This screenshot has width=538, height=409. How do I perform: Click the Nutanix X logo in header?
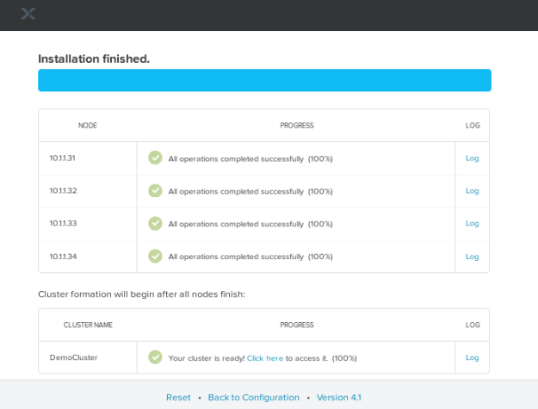[x=28, y=14]
